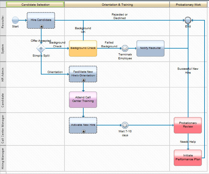Select the Hiring Manager swimlane label
Screen dimensions: 209x174
(3, 158)
